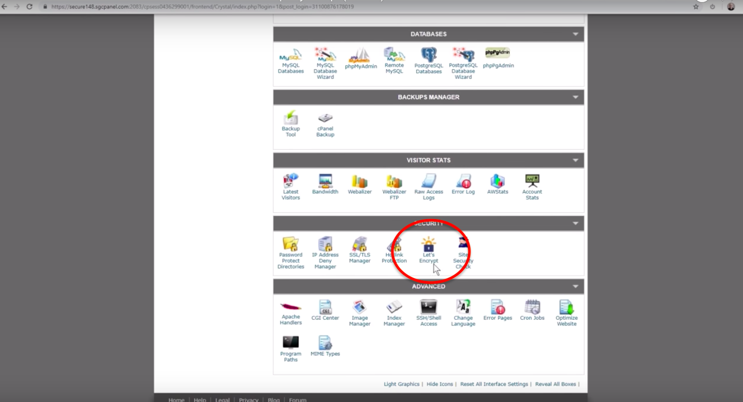
Task: Click the Hide Icons link
Action: coord(440,384)
